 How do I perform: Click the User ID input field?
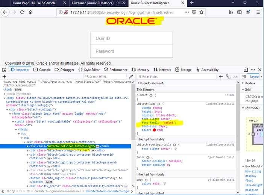pos(132,38)
